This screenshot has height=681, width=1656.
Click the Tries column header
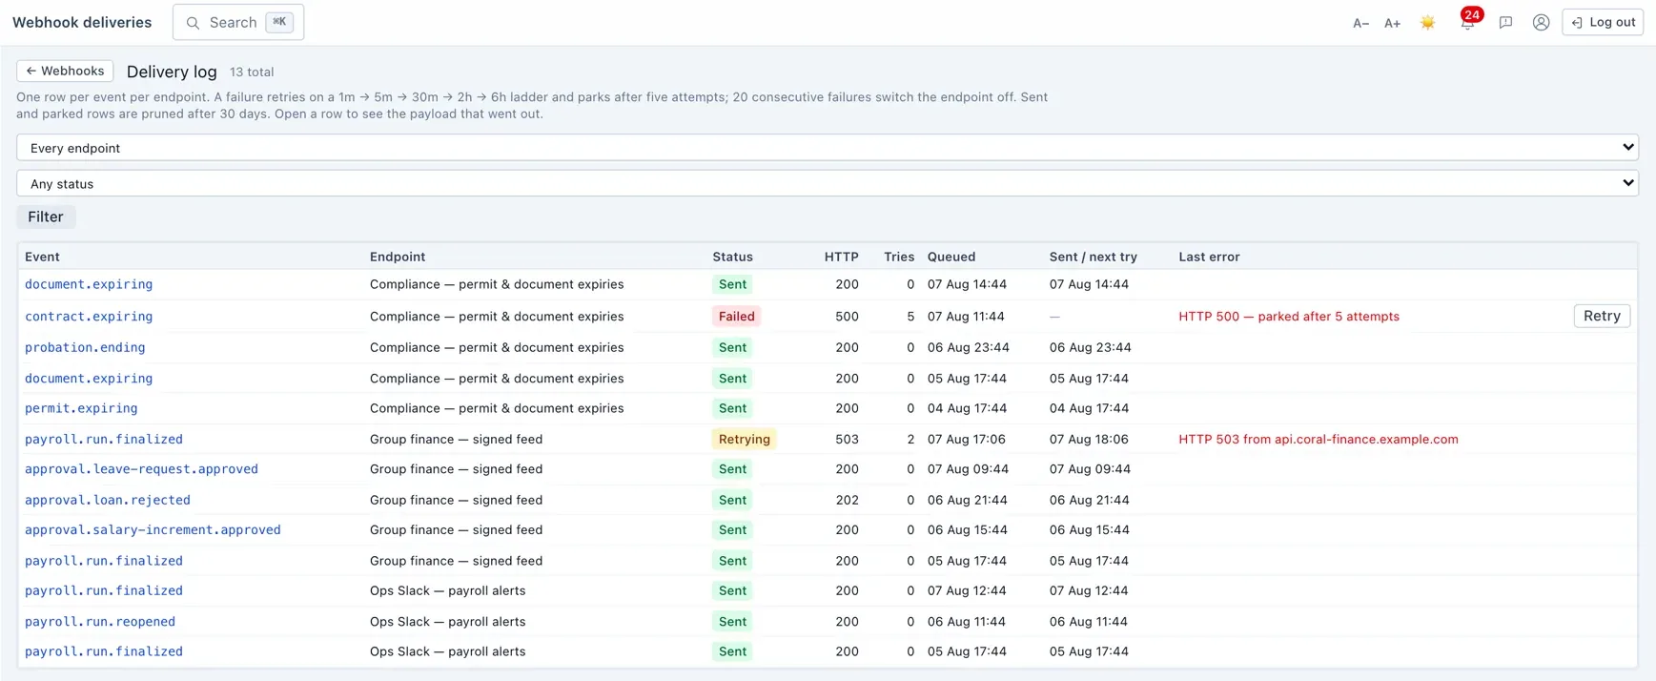(x=899, y=257)
